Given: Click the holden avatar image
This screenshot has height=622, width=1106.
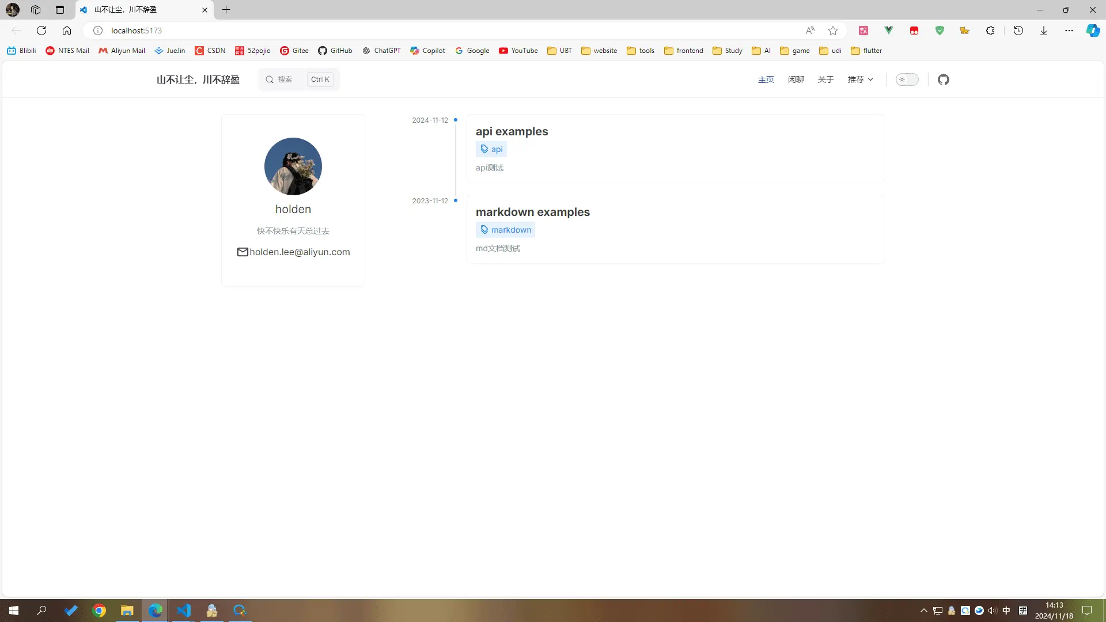Looking at the screenshot, I should click(293, 166).
